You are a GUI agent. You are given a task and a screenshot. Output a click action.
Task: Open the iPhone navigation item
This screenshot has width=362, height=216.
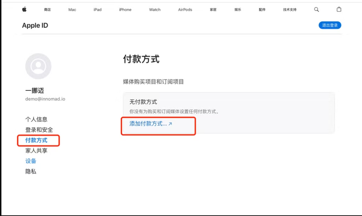[125, 10]
